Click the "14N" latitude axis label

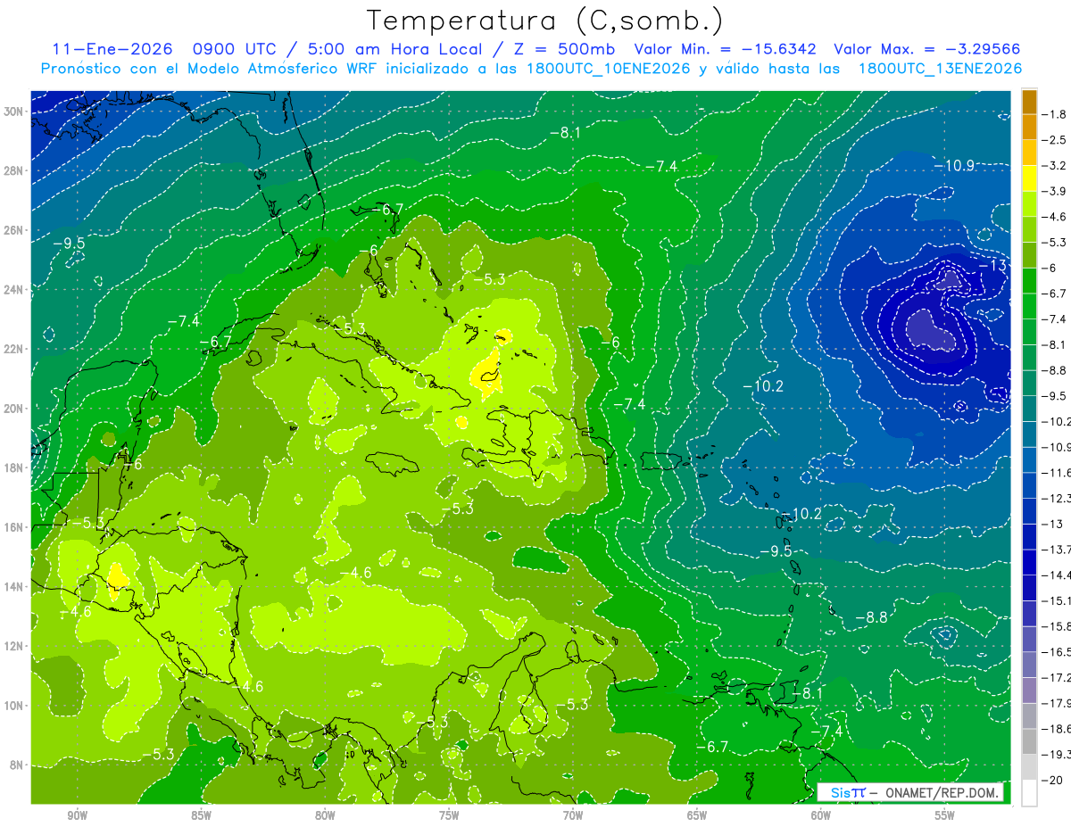[x=14, y=587]
